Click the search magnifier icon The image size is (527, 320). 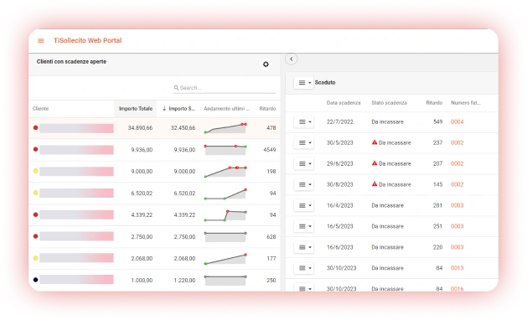tap(176, 88)
